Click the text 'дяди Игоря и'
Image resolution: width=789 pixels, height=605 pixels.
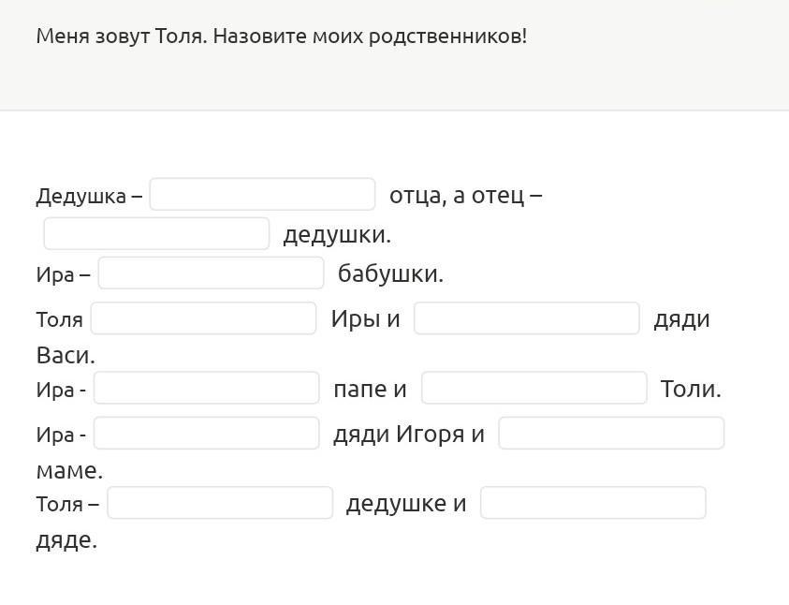(x=408, y=435)
